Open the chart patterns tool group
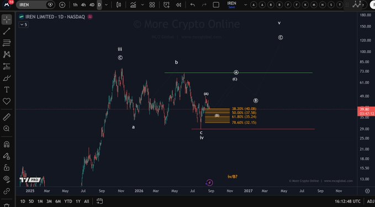375x207 pixels. [x=7, y=55]
